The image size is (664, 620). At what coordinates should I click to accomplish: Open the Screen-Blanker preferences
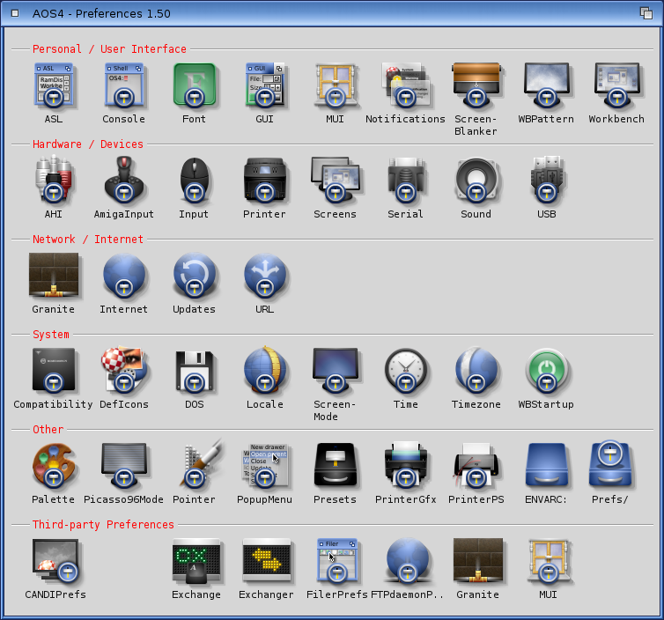pyautogui.click(x=476, y=85)
